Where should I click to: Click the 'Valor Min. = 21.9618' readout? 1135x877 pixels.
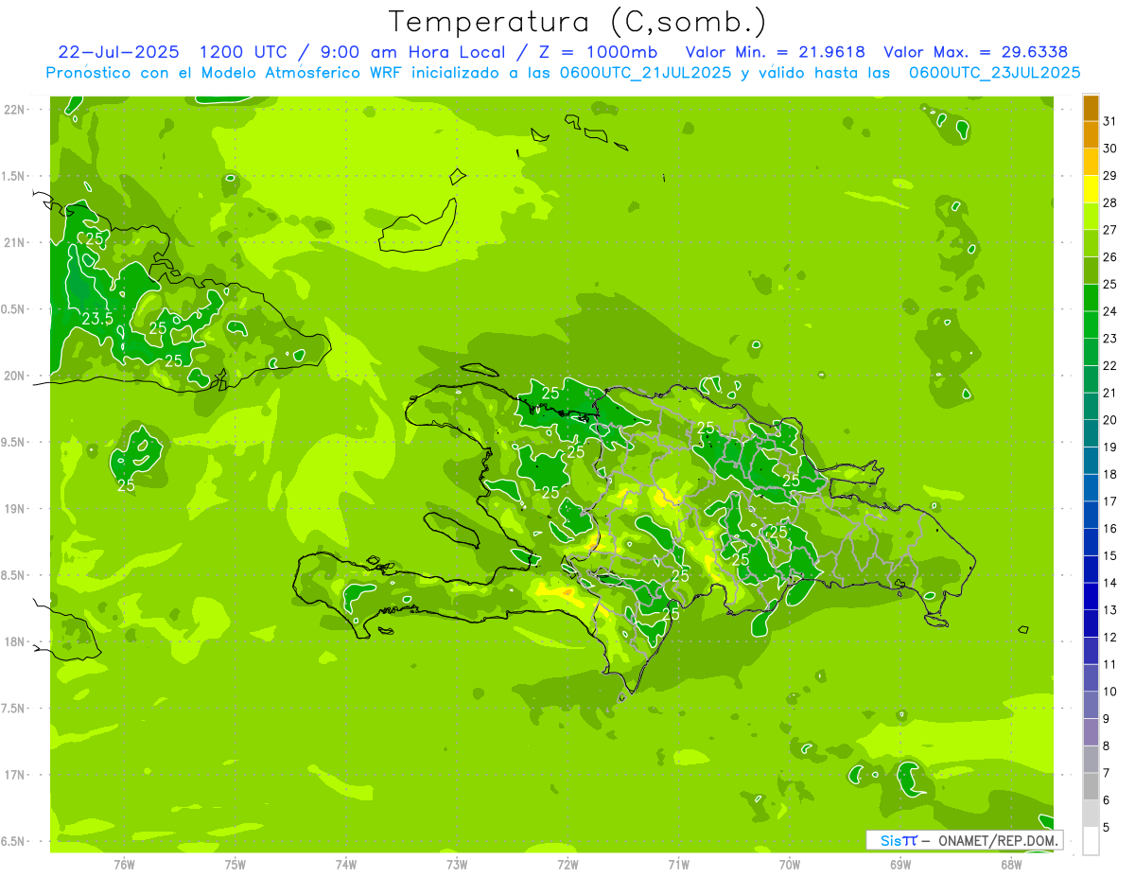[x=775, y=52]
